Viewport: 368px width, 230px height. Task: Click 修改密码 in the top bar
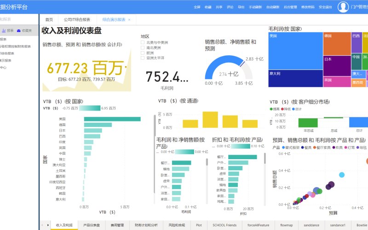coord(308,7)
